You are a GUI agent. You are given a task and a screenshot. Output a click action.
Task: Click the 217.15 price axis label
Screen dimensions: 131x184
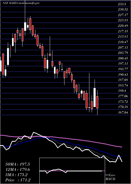tap(123, 31)
